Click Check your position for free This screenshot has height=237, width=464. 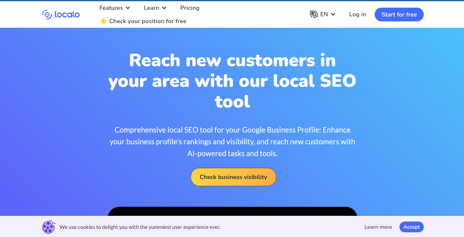click(148, 21)
